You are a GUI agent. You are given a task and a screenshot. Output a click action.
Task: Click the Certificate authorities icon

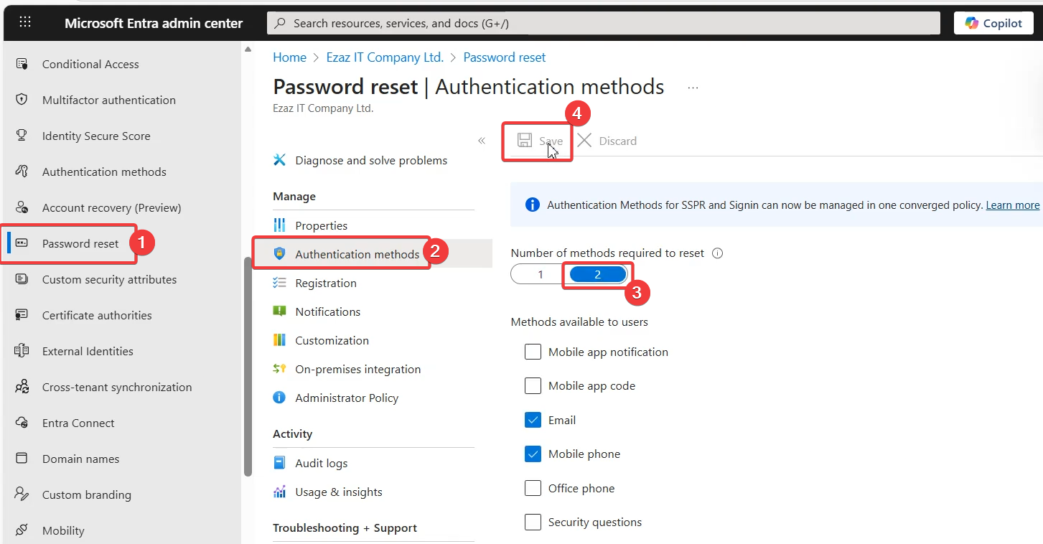coord(22,315)
